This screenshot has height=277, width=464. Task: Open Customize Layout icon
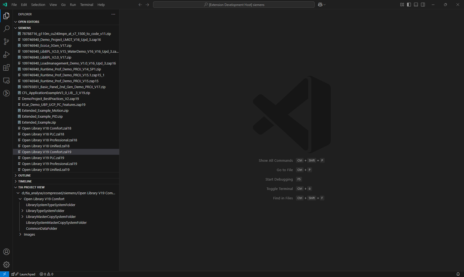(x=402, y=5)
